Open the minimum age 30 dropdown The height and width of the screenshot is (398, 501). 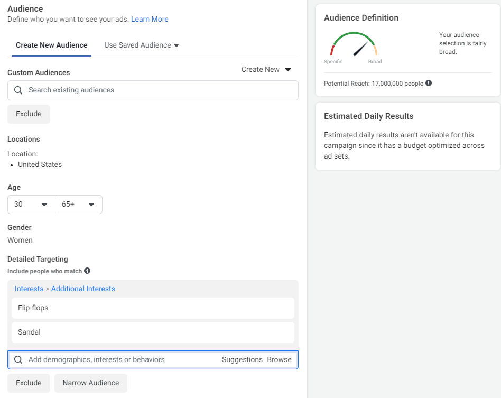click(31, 205)
